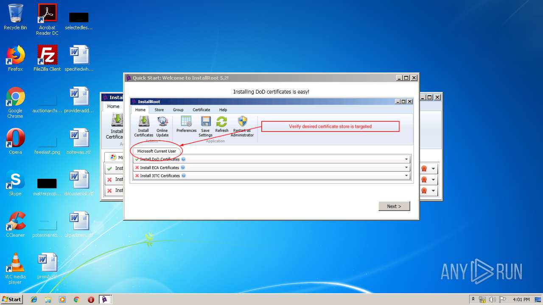The image size is (543, 305).
Task: Open FileZilla Client desktop shortcut
Action: (47, 58)
